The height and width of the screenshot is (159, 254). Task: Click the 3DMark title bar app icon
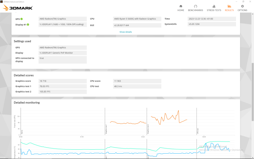(x=2, y=2)
